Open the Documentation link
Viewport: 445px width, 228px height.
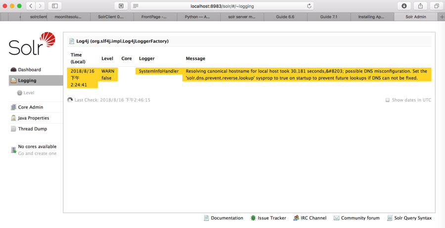click(x=227, y=218)
